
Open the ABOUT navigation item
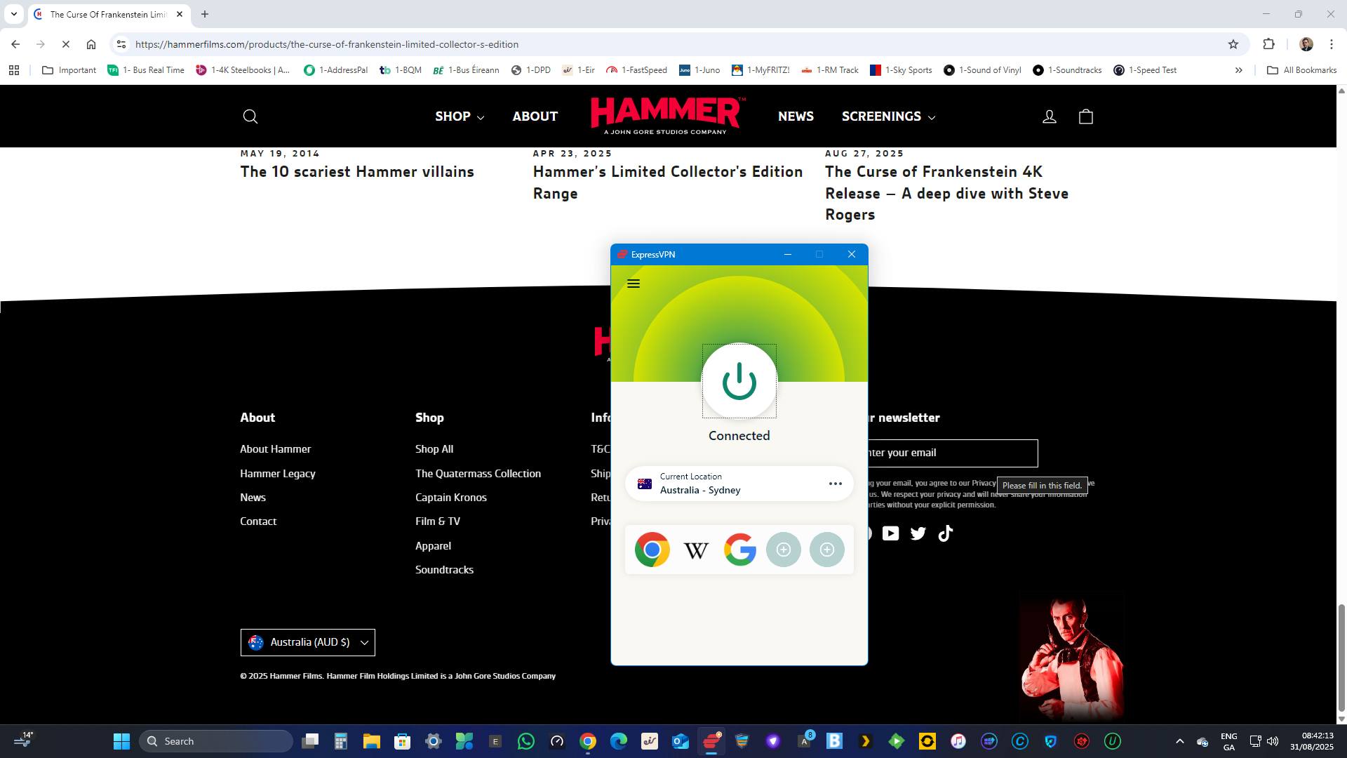[535, 117]
